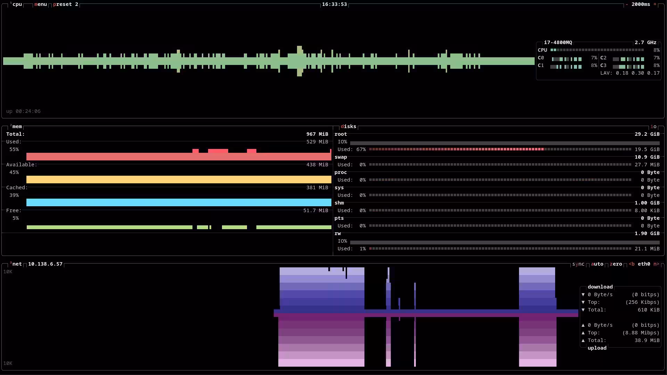
Task: Click the green Free memory graph
Action: tap(179, 227)
